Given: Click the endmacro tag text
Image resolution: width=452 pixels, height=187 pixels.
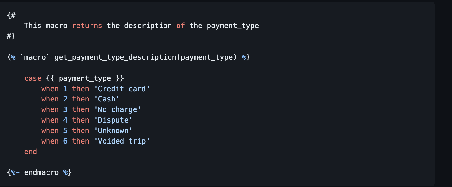Looking at the screenshot, I should pyautogui.click(x=41, y=173).
